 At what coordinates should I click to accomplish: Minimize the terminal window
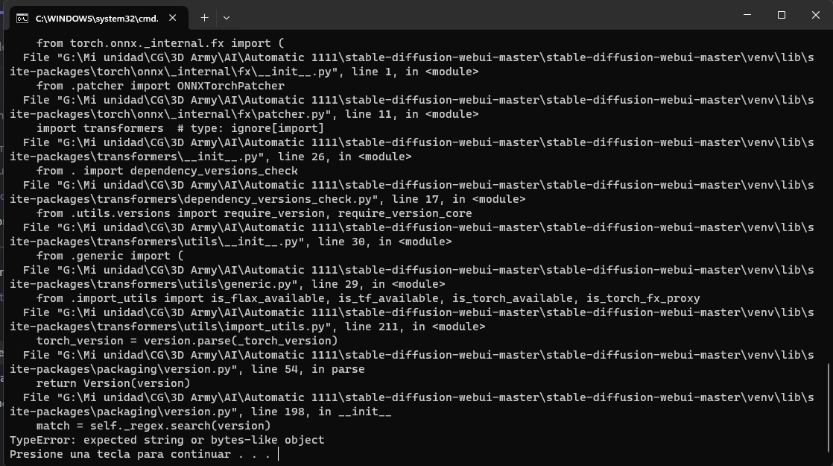[747, 15]
